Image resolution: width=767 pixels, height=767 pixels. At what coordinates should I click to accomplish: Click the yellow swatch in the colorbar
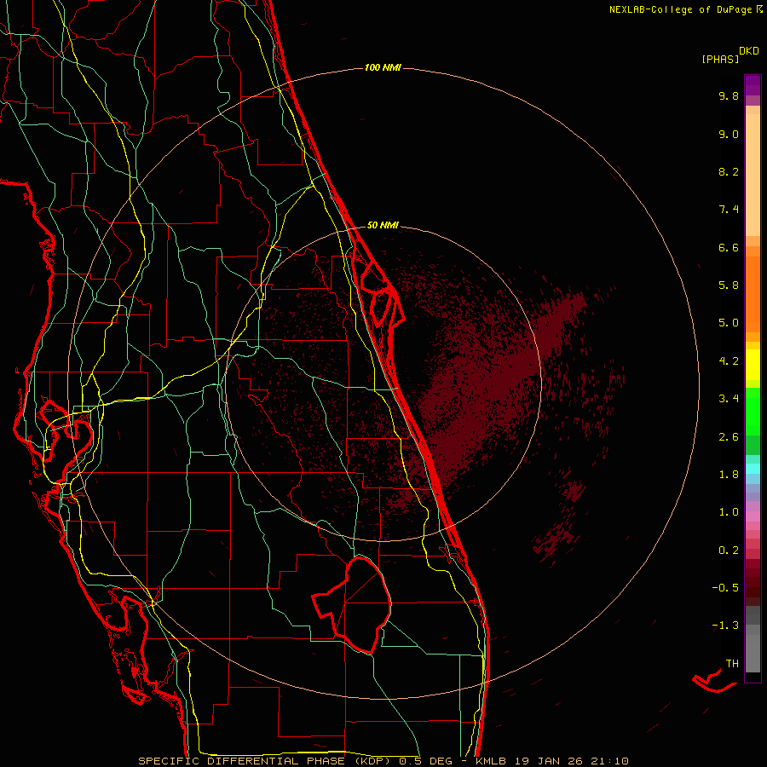(x=753, y=365)
